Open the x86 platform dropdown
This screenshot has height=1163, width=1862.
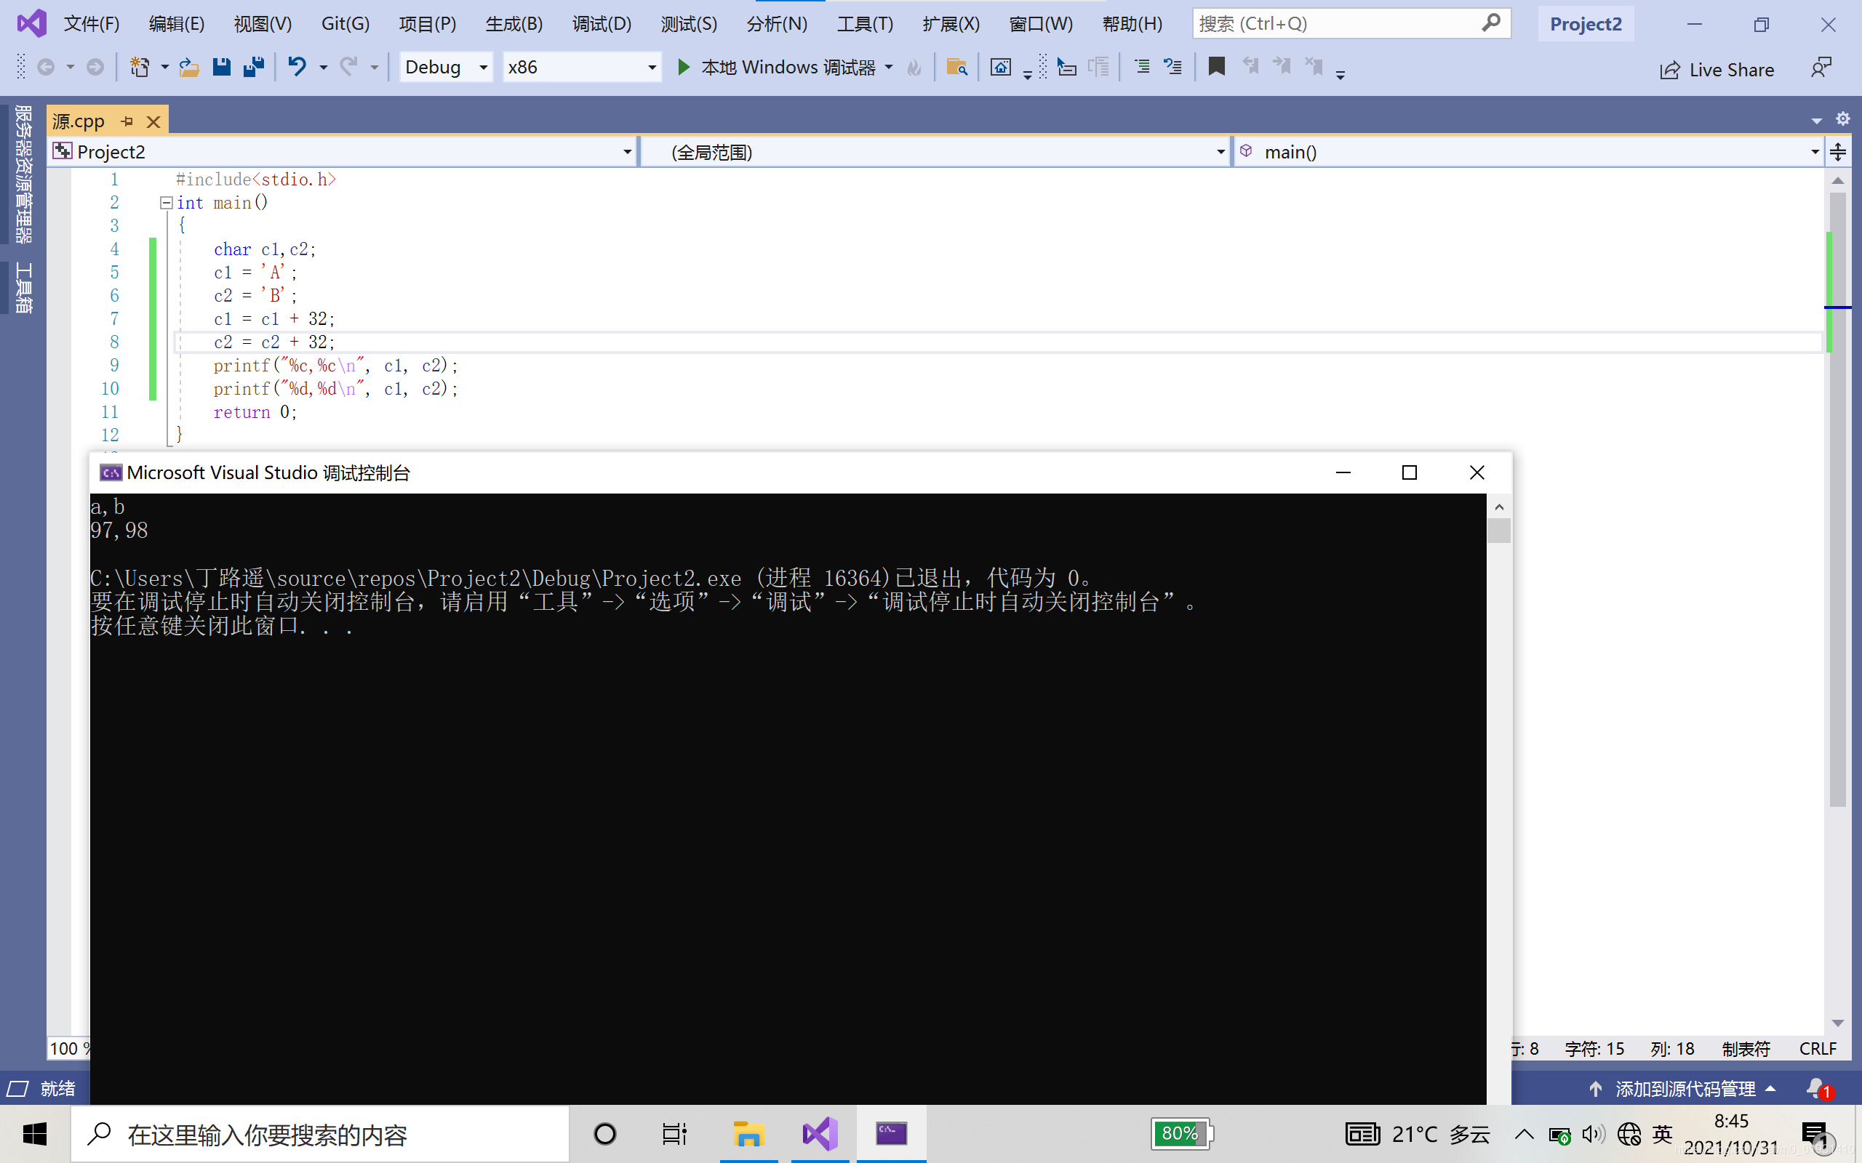pos(583,68)
